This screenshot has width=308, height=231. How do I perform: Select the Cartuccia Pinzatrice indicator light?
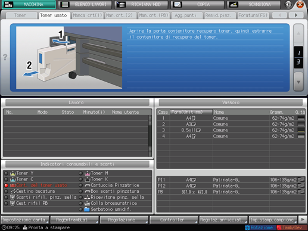(80, 185)
